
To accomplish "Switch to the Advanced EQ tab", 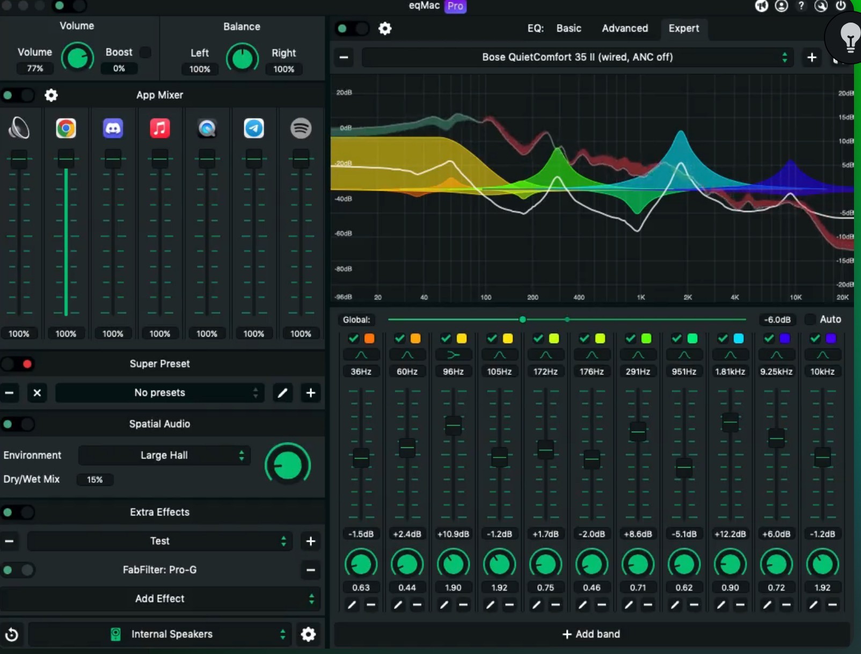I will (x=624, y=28).
